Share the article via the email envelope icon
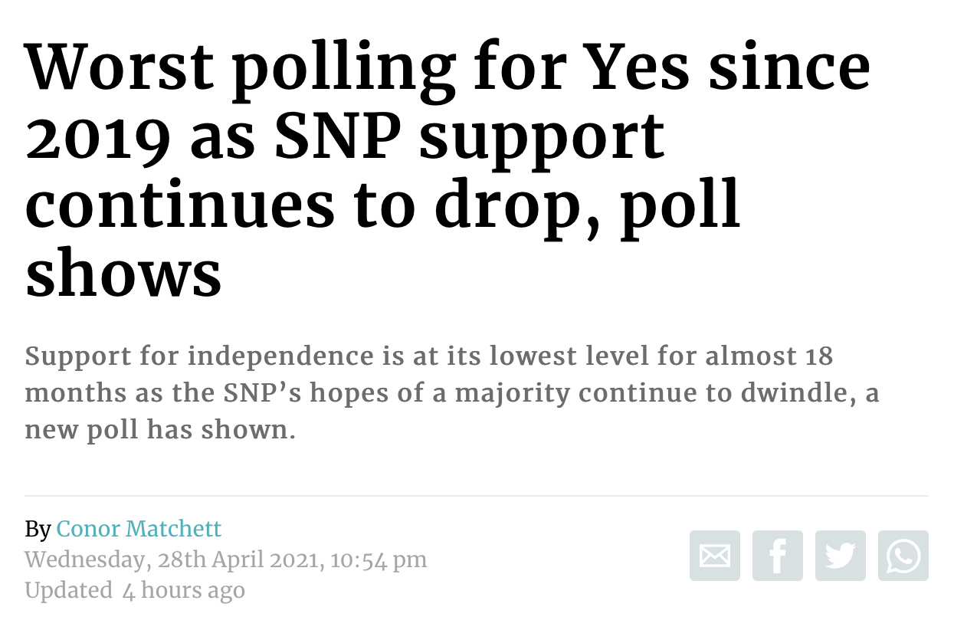The height and width of the screenshot is (617, 954). coord(715,556)
